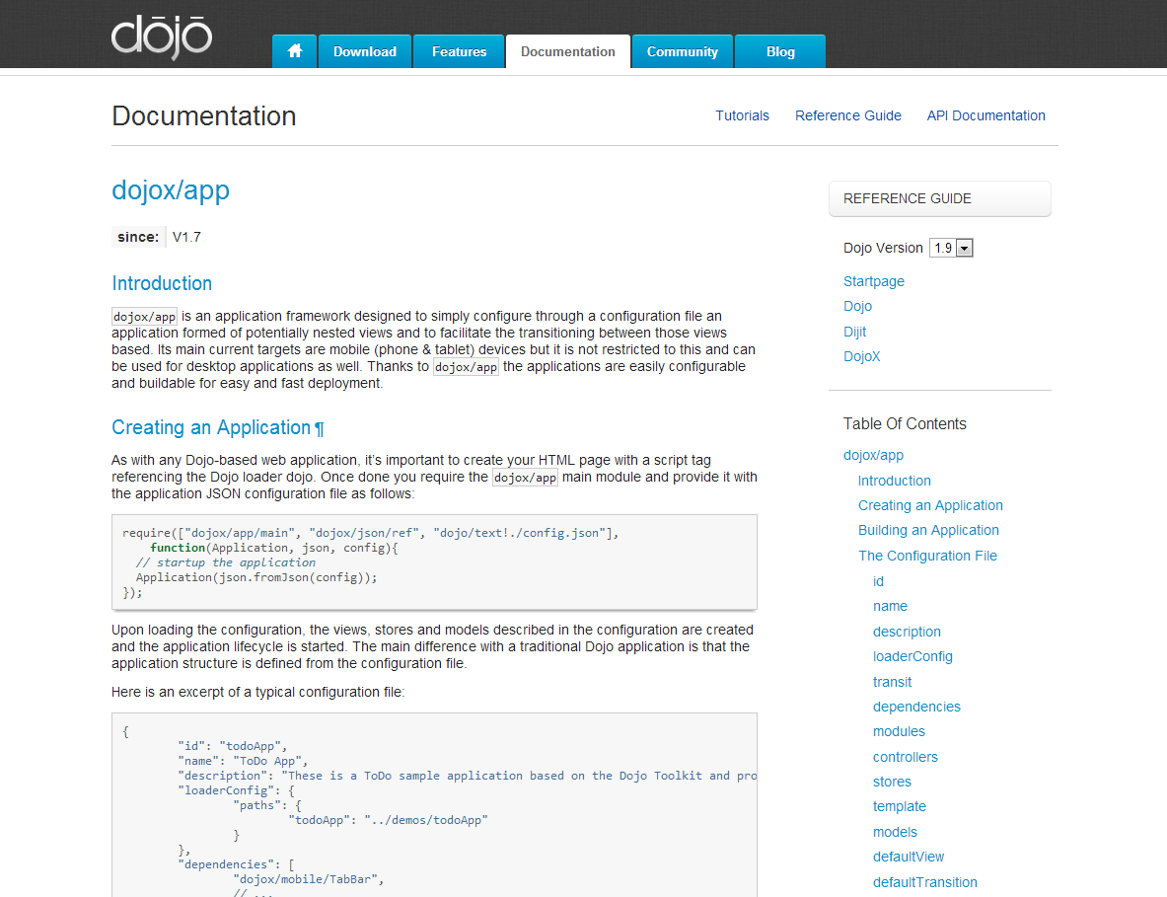The image size is (1167, 897).
Task: Select dependencies in table of contents
Action: click(x=916, y=707)
